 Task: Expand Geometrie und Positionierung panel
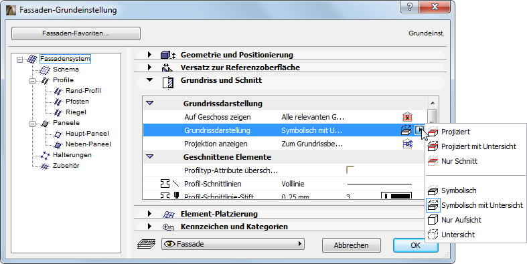pos(149,55)
